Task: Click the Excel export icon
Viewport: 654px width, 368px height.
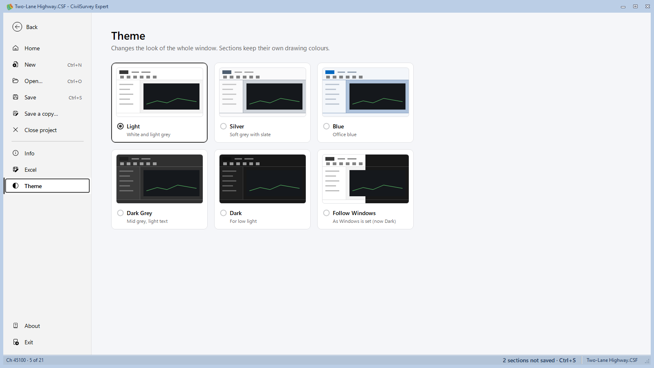Action: point(16,170)
